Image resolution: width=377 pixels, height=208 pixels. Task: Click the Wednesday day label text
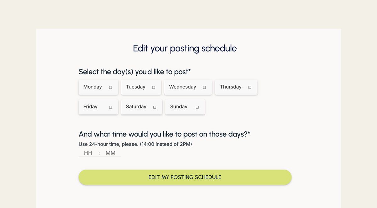pyautogui.click(x=183, y=87)
